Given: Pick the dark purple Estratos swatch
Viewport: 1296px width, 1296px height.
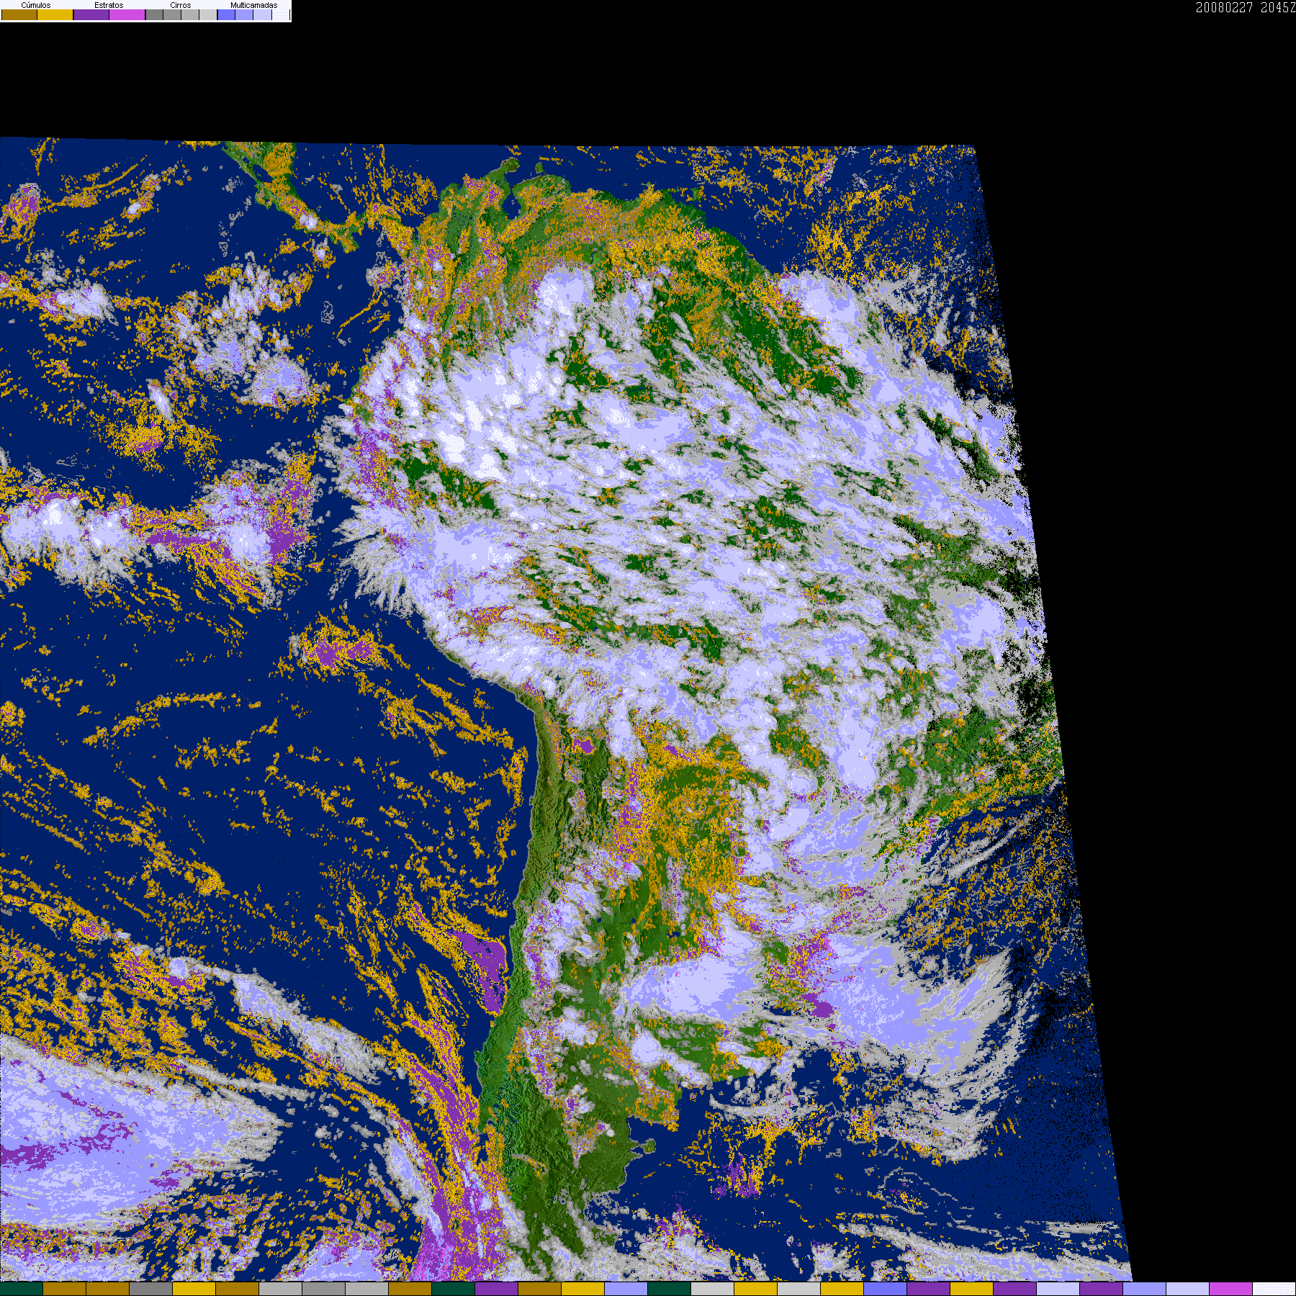Looking at the screenshot, I should (91, 14).
